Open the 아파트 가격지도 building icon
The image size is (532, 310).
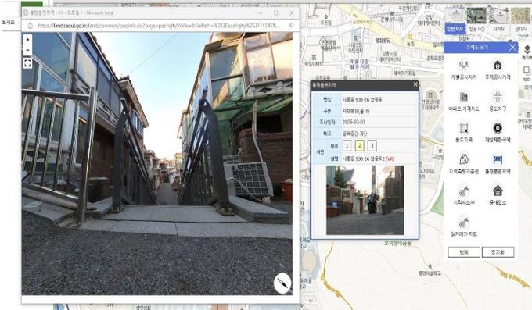(463, 97)
